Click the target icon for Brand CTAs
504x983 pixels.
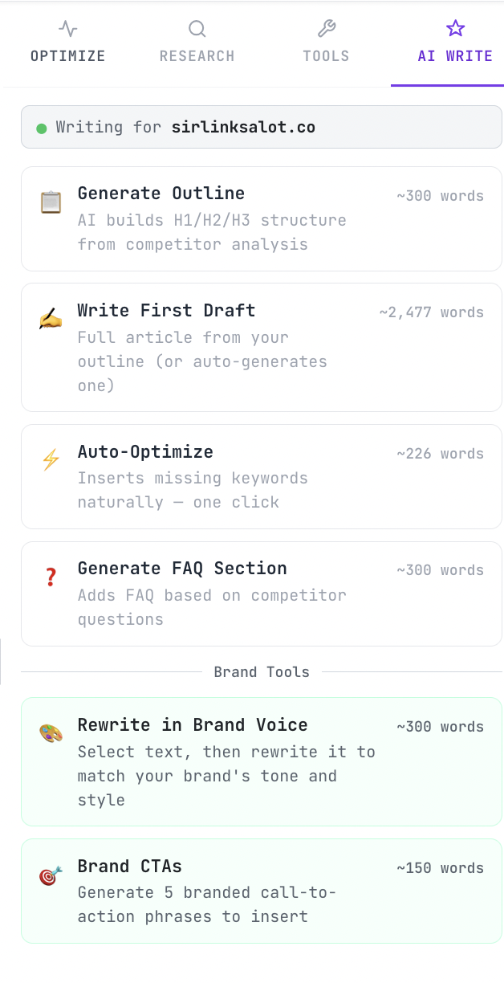coord(51,875)
